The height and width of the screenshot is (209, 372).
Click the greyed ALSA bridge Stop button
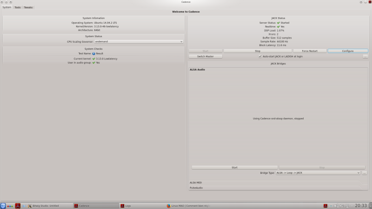[x=322, y=167]
